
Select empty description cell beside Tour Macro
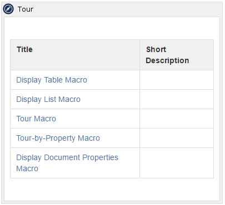tap(177, 119)
